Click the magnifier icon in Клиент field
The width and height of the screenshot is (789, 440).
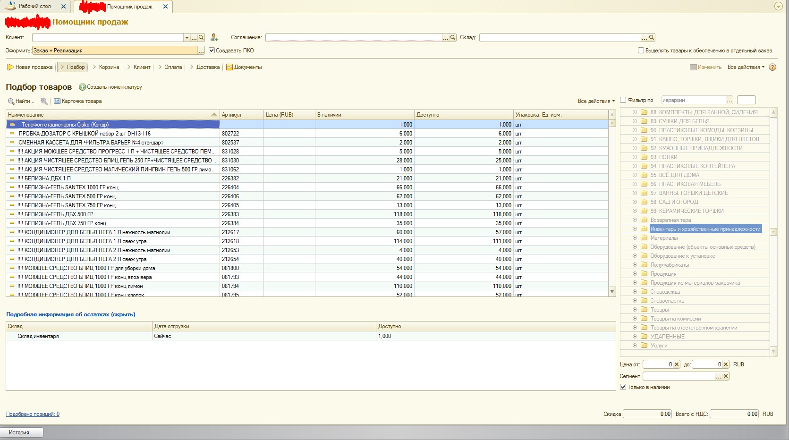pyautogui.click(x=201, y=37)
